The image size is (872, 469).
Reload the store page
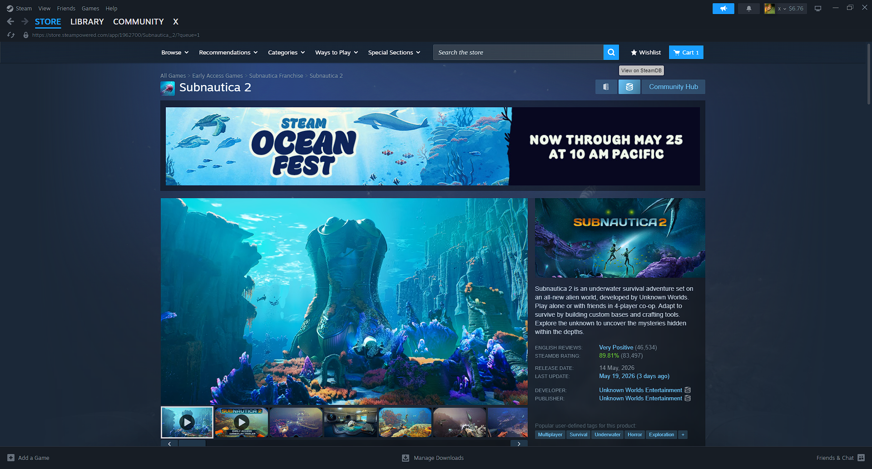click(11, 35)
